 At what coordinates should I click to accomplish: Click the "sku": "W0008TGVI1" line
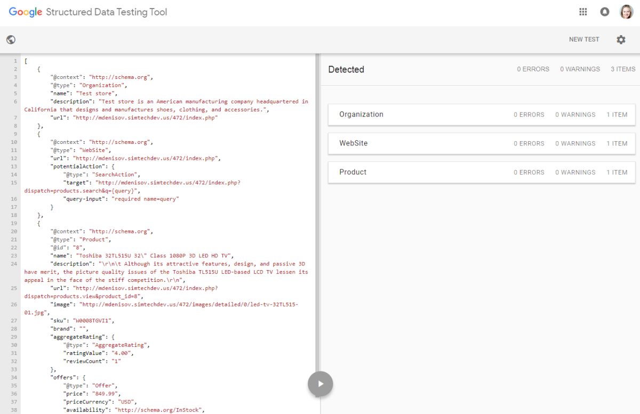tap(82, 321)
